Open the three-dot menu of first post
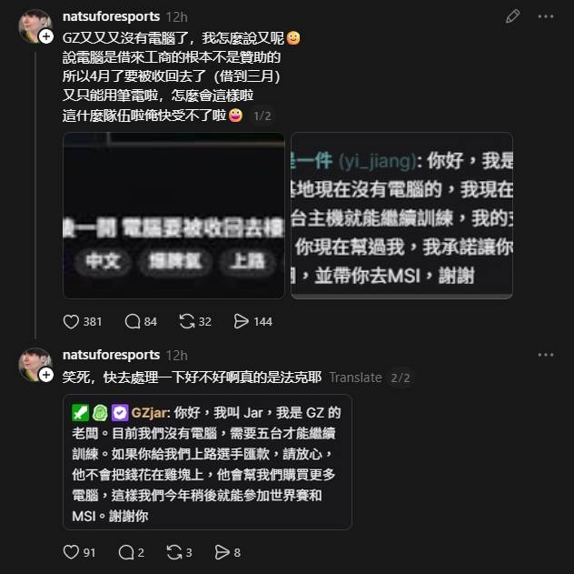574x574 pixels. coord(546,16)
